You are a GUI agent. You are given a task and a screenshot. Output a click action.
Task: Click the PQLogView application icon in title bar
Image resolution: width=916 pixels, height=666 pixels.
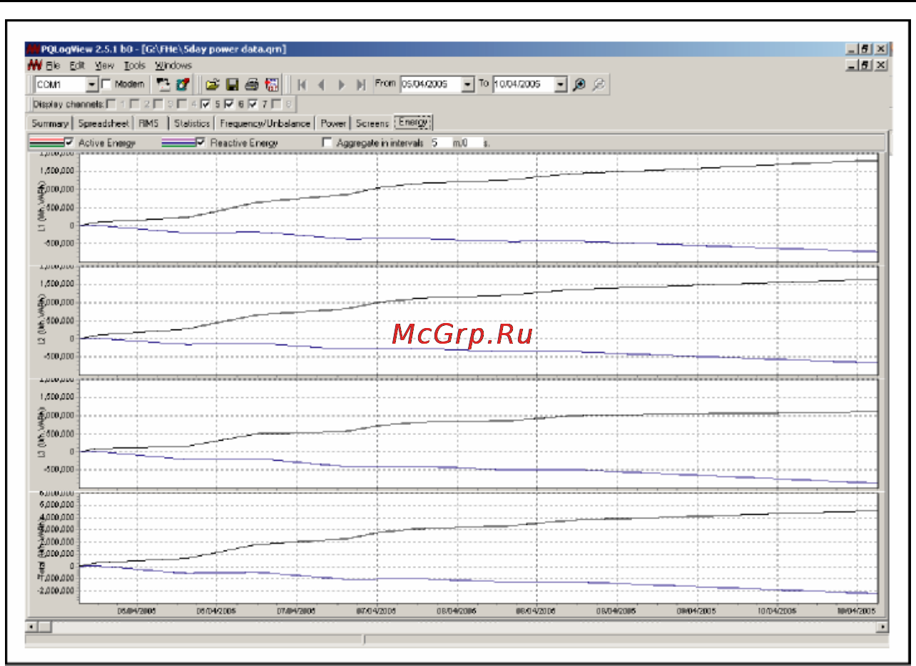click(x=33, y=49)
